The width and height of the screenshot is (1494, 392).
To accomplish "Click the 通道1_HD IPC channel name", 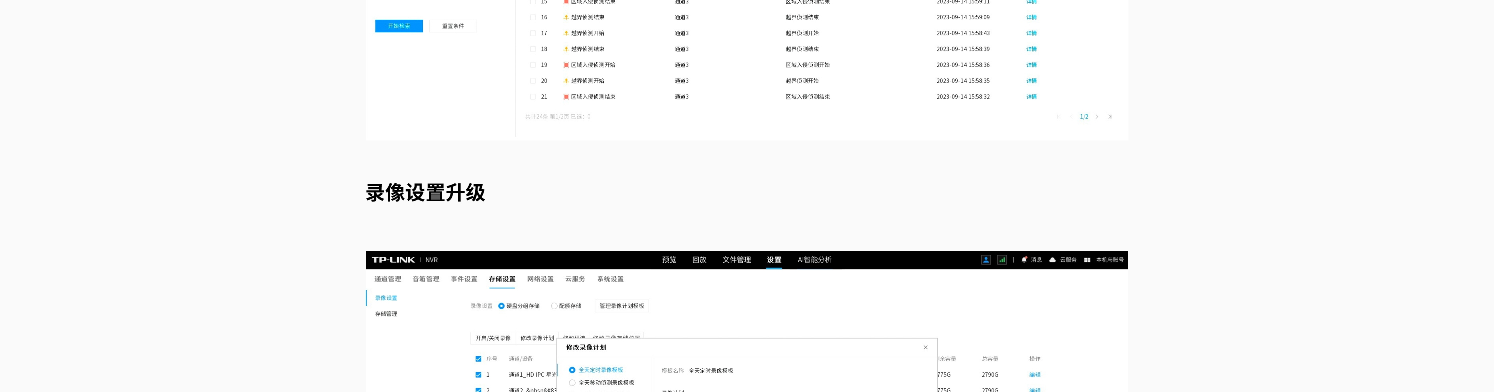I will (533, 375).
